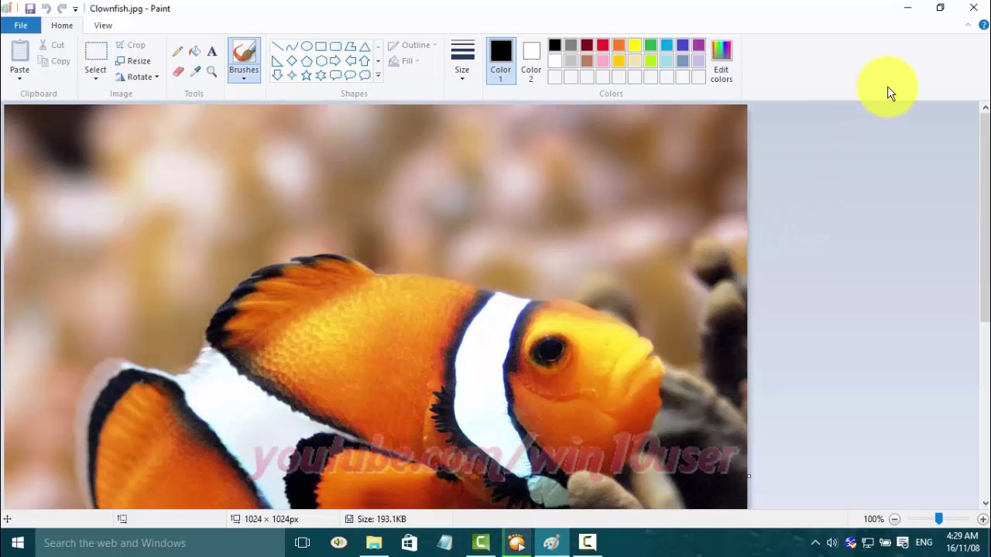Screen dimensions: 991x557
Task: Click the Undo arrow in quick access toolbar
Action: click(46, 9)
